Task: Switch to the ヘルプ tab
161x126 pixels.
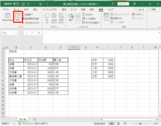Action: click(x=110, y=10)
